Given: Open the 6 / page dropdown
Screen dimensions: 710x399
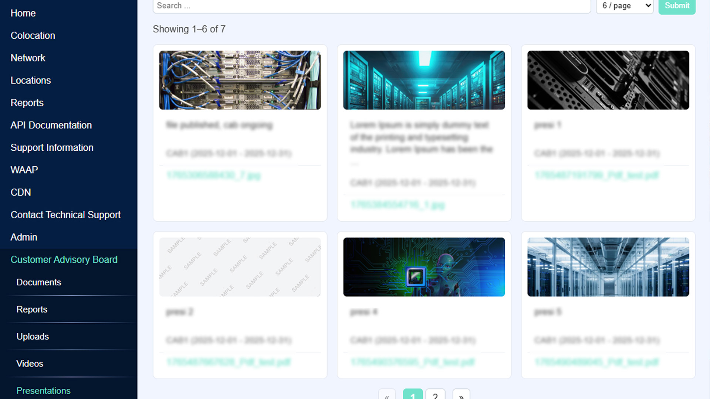Looking at the screenshot, I should click(625, 6).
